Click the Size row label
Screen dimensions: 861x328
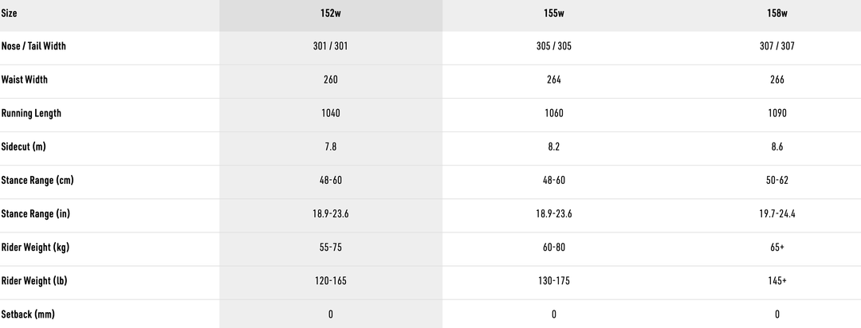[10, 14]
